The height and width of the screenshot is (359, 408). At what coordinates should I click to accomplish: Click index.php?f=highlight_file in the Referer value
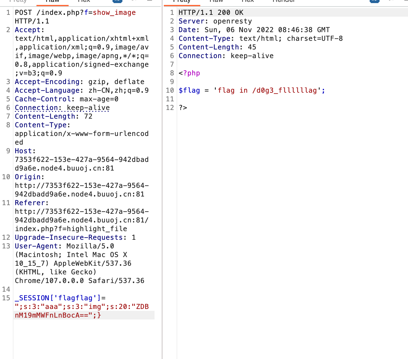click(71, 229)
